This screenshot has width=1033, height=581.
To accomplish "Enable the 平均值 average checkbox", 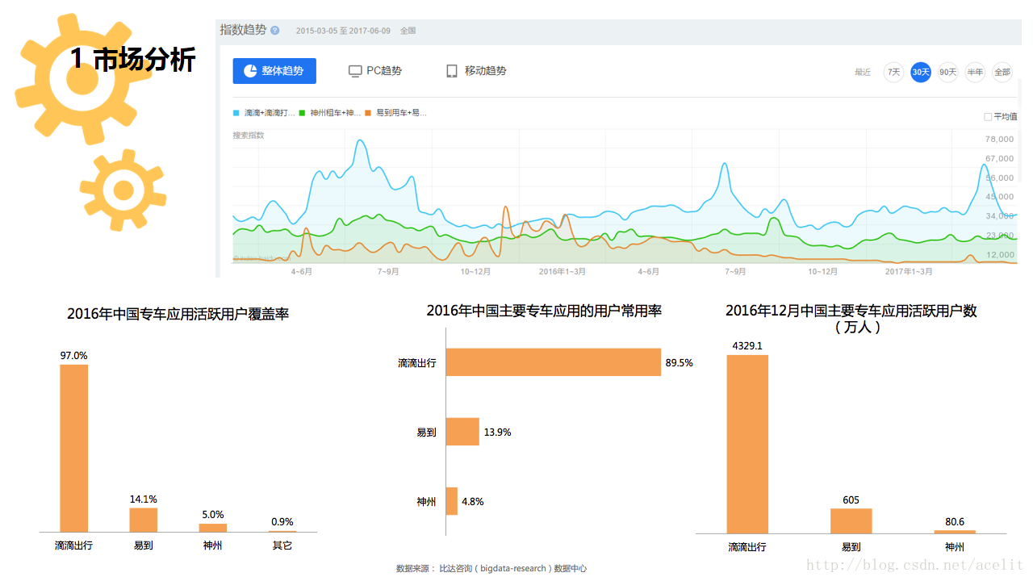I will pos(988,117).
